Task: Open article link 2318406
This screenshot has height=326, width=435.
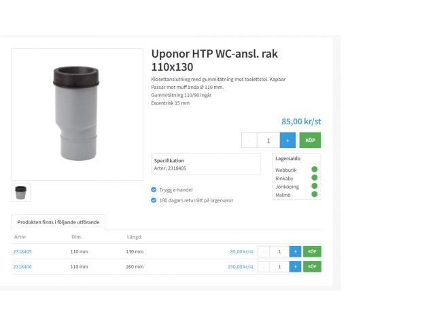Action: coord(22,267)
